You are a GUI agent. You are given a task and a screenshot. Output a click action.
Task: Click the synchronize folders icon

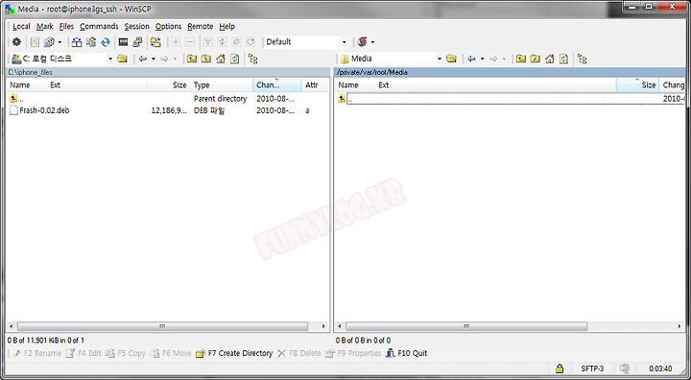pyautogui.click(x=155, y=42)
